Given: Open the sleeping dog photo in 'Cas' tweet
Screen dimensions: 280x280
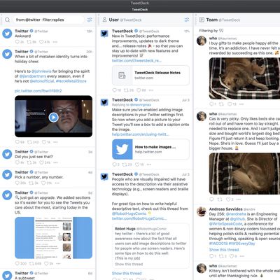Looking at the screenshot, I should coord(244,174).
